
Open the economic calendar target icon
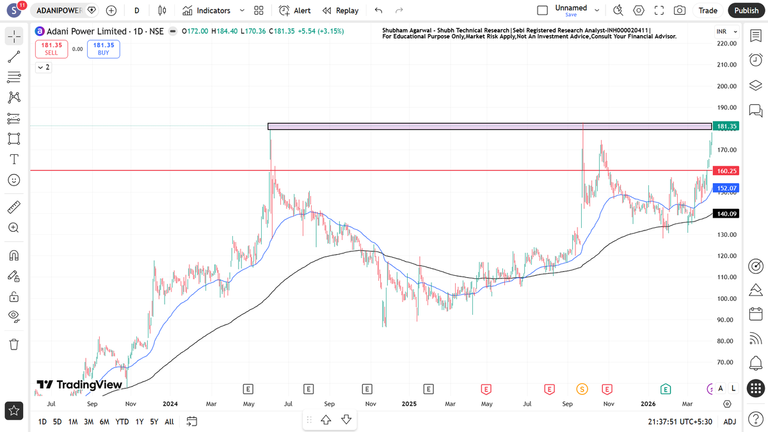[x=755, y=266]
